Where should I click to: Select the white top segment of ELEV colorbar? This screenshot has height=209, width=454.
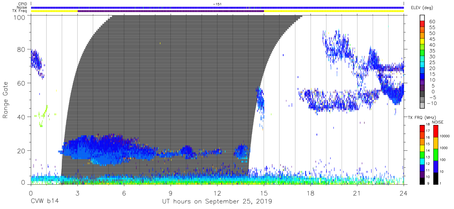(423, 18)
